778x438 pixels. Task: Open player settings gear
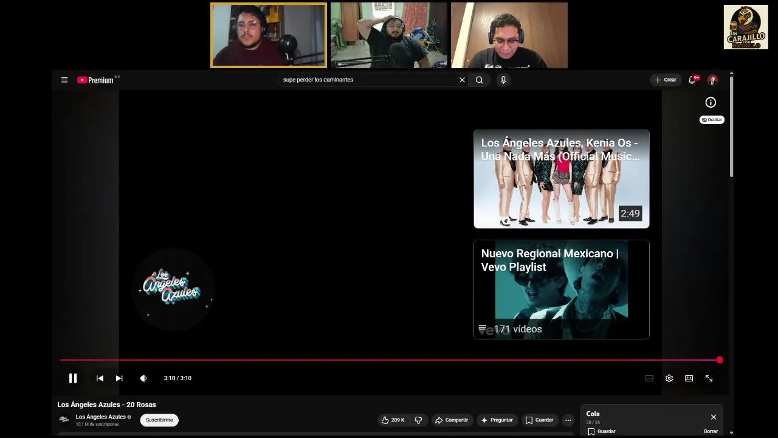tap(669, 378)
